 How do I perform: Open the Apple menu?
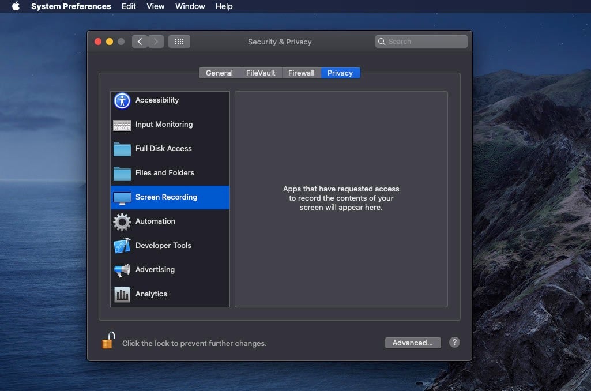(16, 6)
